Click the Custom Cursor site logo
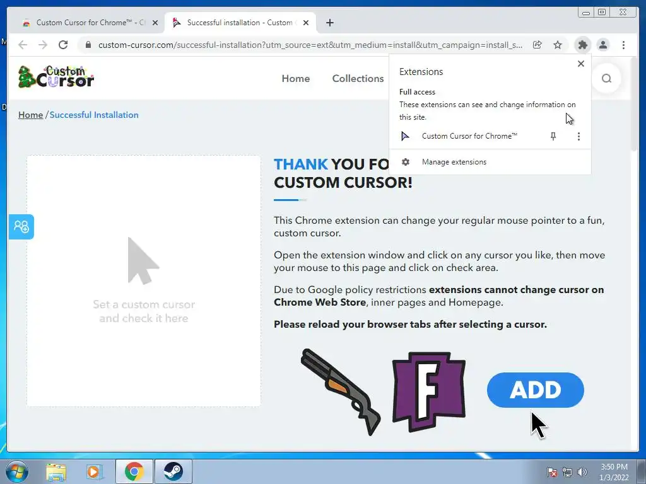Screen dimensions: 646x484 [x=56, y=77]
